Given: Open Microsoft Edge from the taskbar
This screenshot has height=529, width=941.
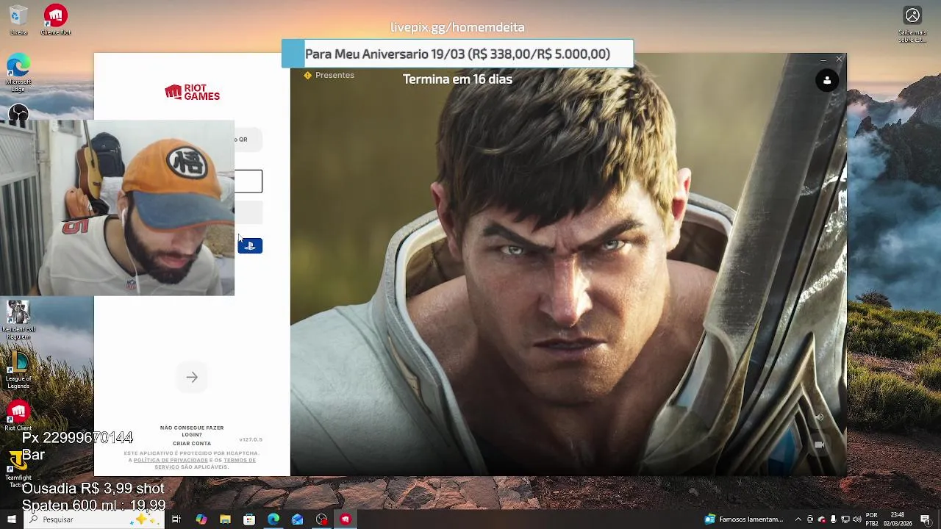Looking at the screenshot, I should click(x=273, y=519).
